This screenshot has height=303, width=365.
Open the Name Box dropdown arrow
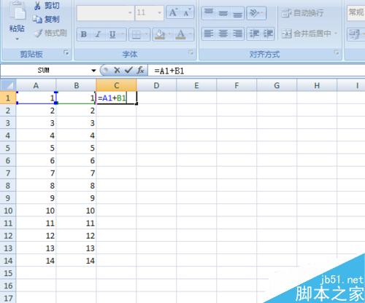click(x=93, y=71)
